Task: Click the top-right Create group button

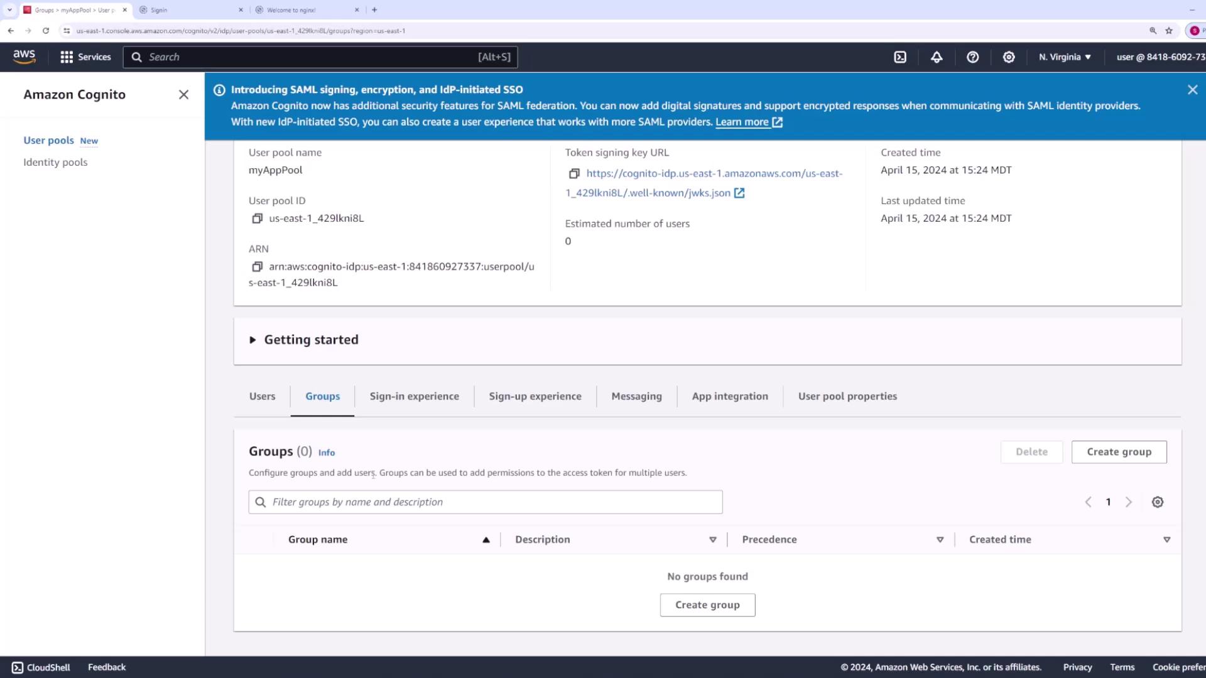Action: tap(1119, 452)
